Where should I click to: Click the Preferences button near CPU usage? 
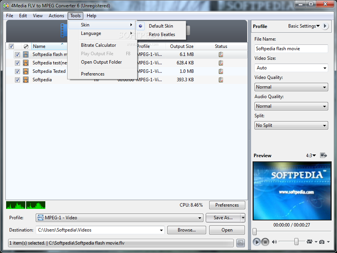(227, 205)
